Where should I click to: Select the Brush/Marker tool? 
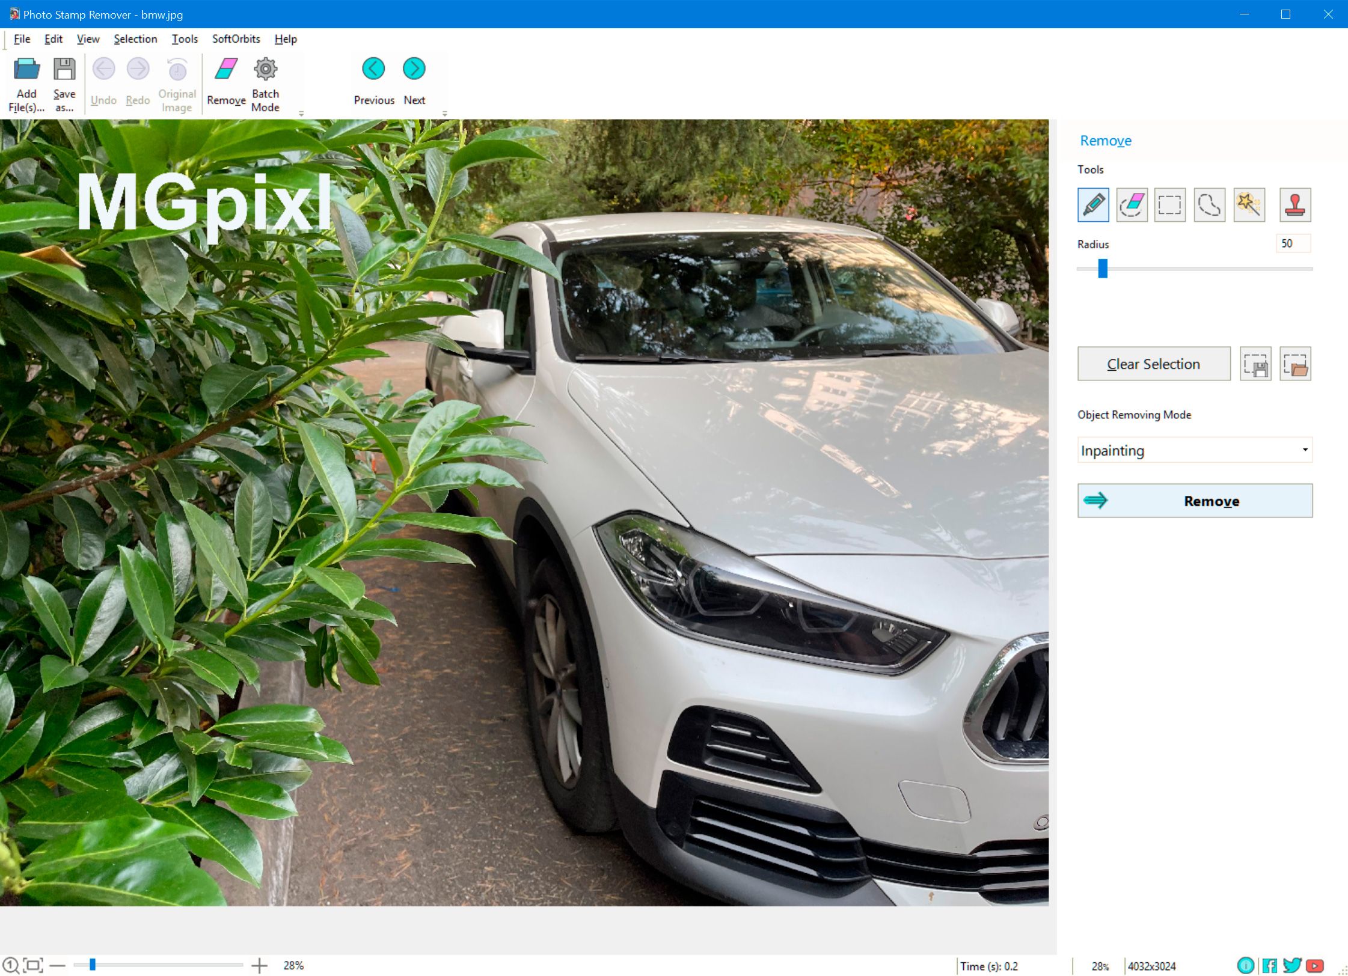click(x=1092, y=203)
